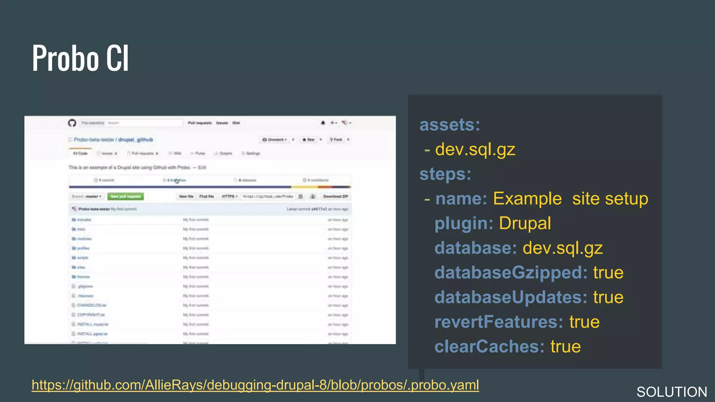Image resolution: width=715 pixels, height=402 pixels.
Task: Switch to the Code tab
Action: 80,153
